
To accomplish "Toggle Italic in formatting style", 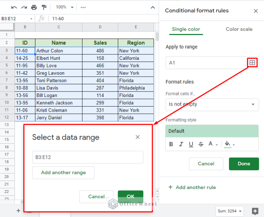I will [x=181, y=144].
